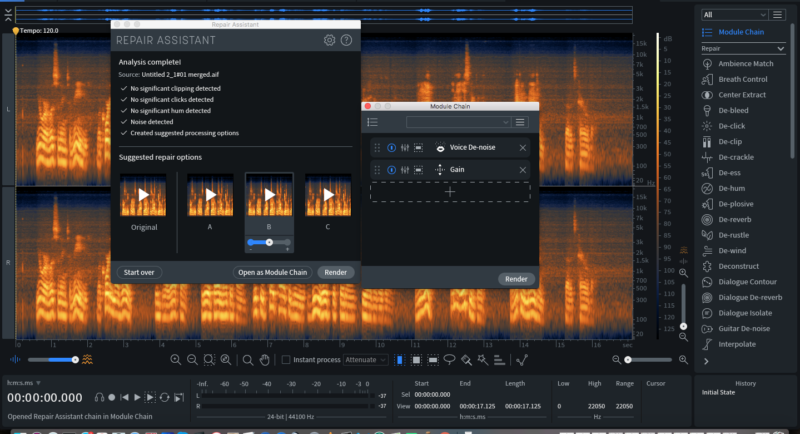This screenshot has height=434, width=800.
Task: Remove Gain module from chain
Action: click(x=523, y=170)
